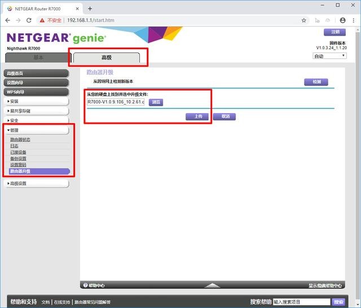
Task: Expand the help center arrow panel
Action: click(212, 285)
